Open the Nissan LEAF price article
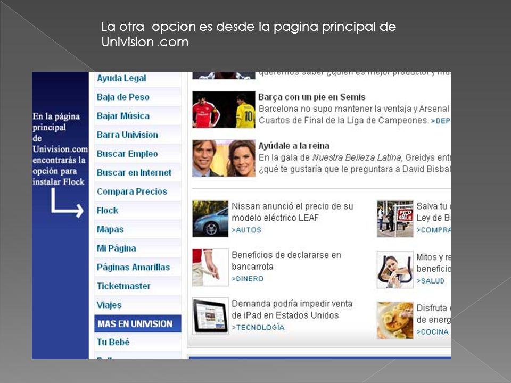 (x=292, y=212)
